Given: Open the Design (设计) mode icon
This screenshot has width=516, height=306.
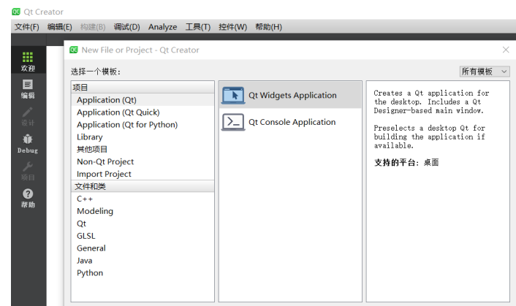Looking at the screenshot, I should click(28, 112).
